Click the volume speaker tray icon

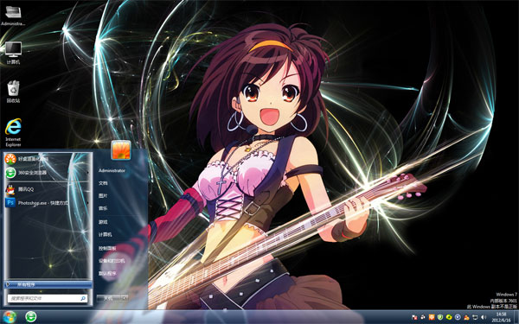click(484, 317)
